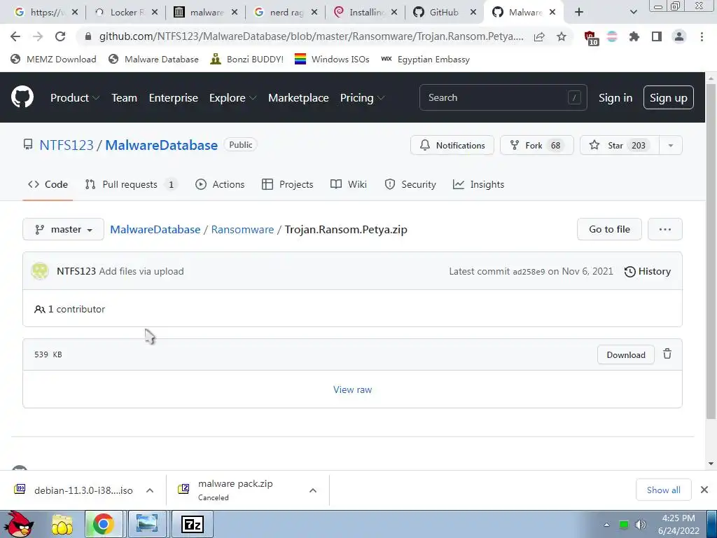Open the MEMZ Download bookmark
Screen dimensions: 717x538
53,59
